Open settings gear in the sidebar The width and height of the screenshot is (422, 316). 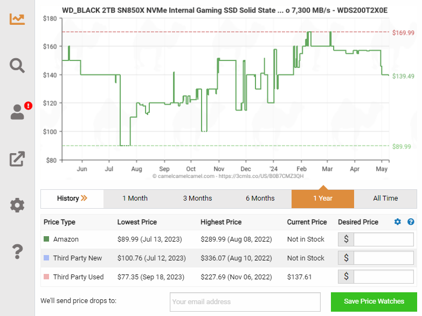click(x=17, y=205)
